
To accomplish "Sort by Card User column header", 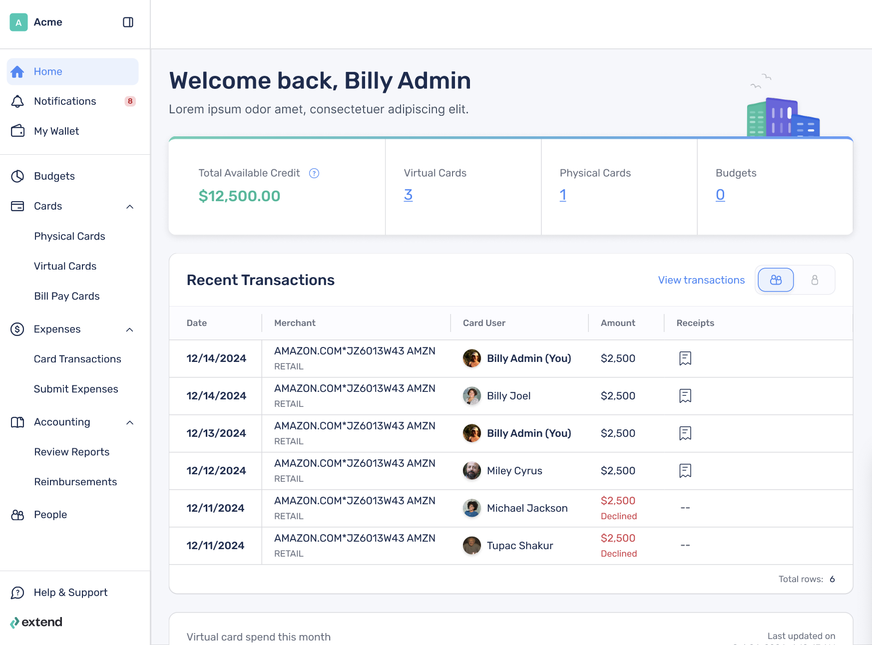I will pos(484,323).
